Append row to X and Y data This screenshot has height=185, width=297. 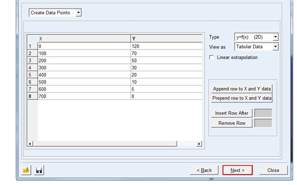[242, 89]
